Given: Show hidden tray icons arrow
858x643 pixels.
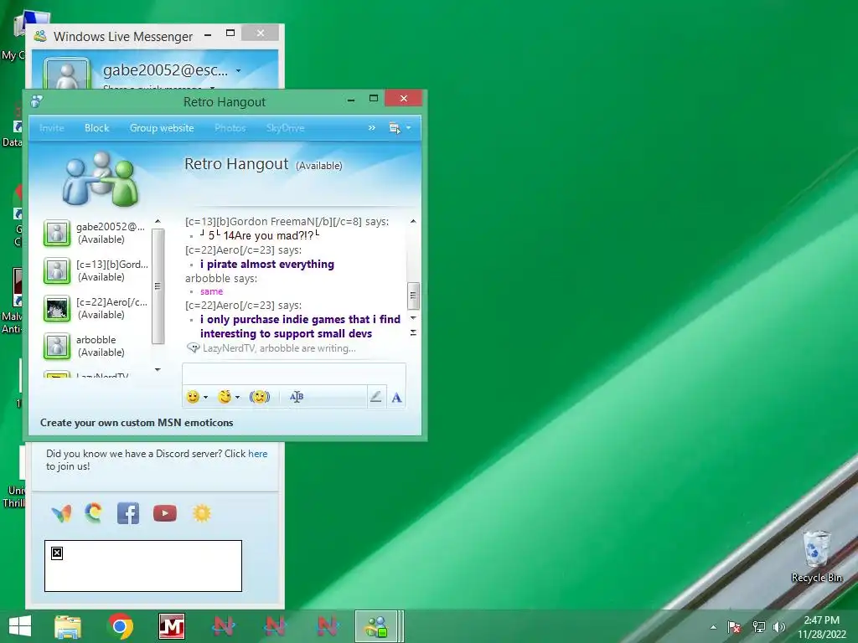Looking at the screenshot, I should coord(713,626).
